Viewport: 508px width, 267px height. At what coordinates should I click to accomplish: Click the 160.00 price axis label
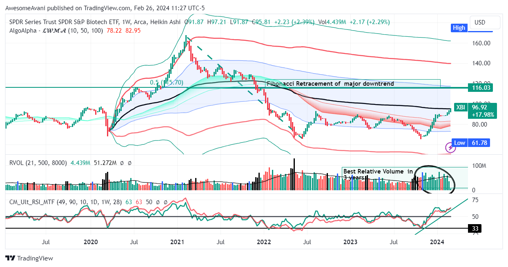[481, 43]
